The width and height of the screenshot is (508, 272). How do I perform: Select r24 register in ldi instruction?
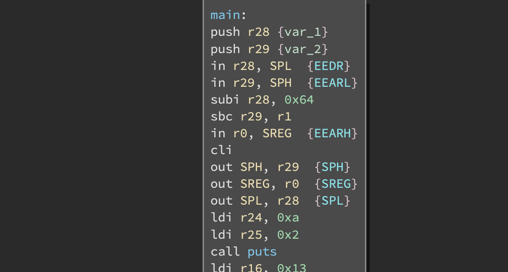[x=251, y=218]
